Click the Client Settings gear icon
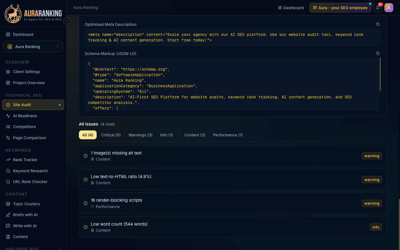Image resolution: width=400 pixels, height=250 pixels. 8,72
